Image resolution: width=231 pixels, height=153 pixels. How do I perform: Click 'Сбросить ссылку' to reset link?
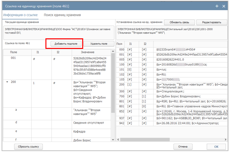(x=28, y=147)
